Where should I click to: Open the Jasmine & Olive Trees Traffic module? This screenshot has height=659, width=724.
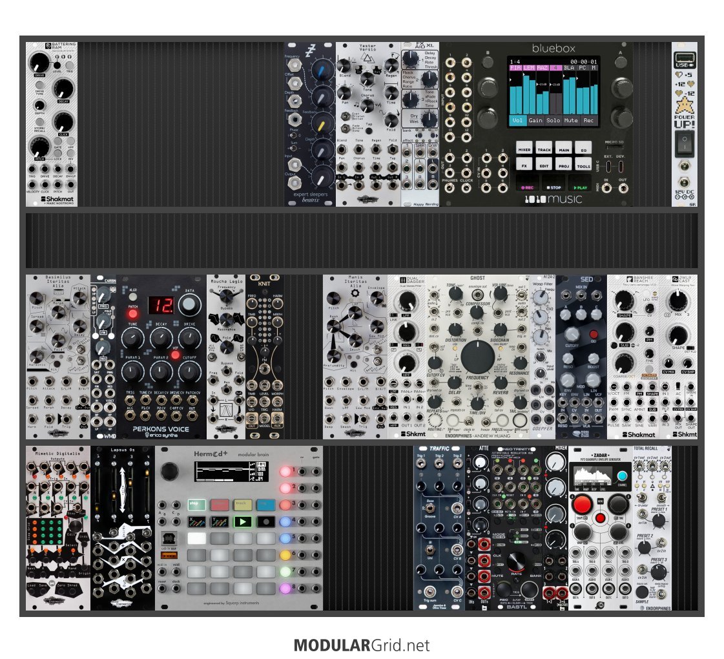coord(439,528)
